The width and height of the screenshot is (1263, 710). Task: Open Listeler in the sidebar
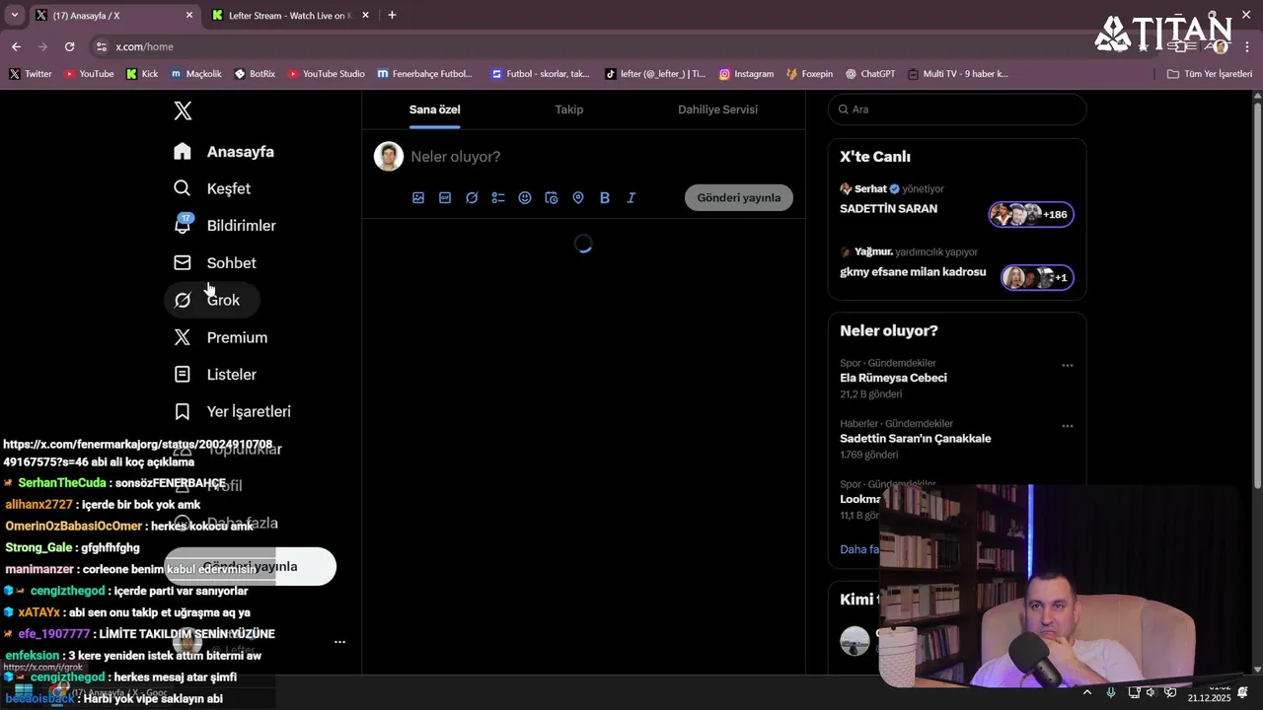pos(215,375)
